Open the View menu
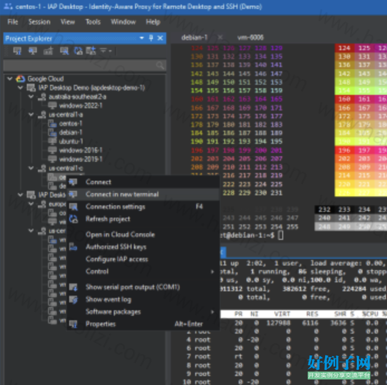 click(67, 22)
